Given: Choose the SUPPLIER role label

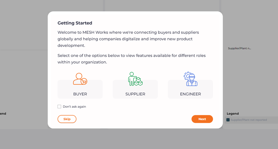Looking at the screenshot, I should coord(135,94).
